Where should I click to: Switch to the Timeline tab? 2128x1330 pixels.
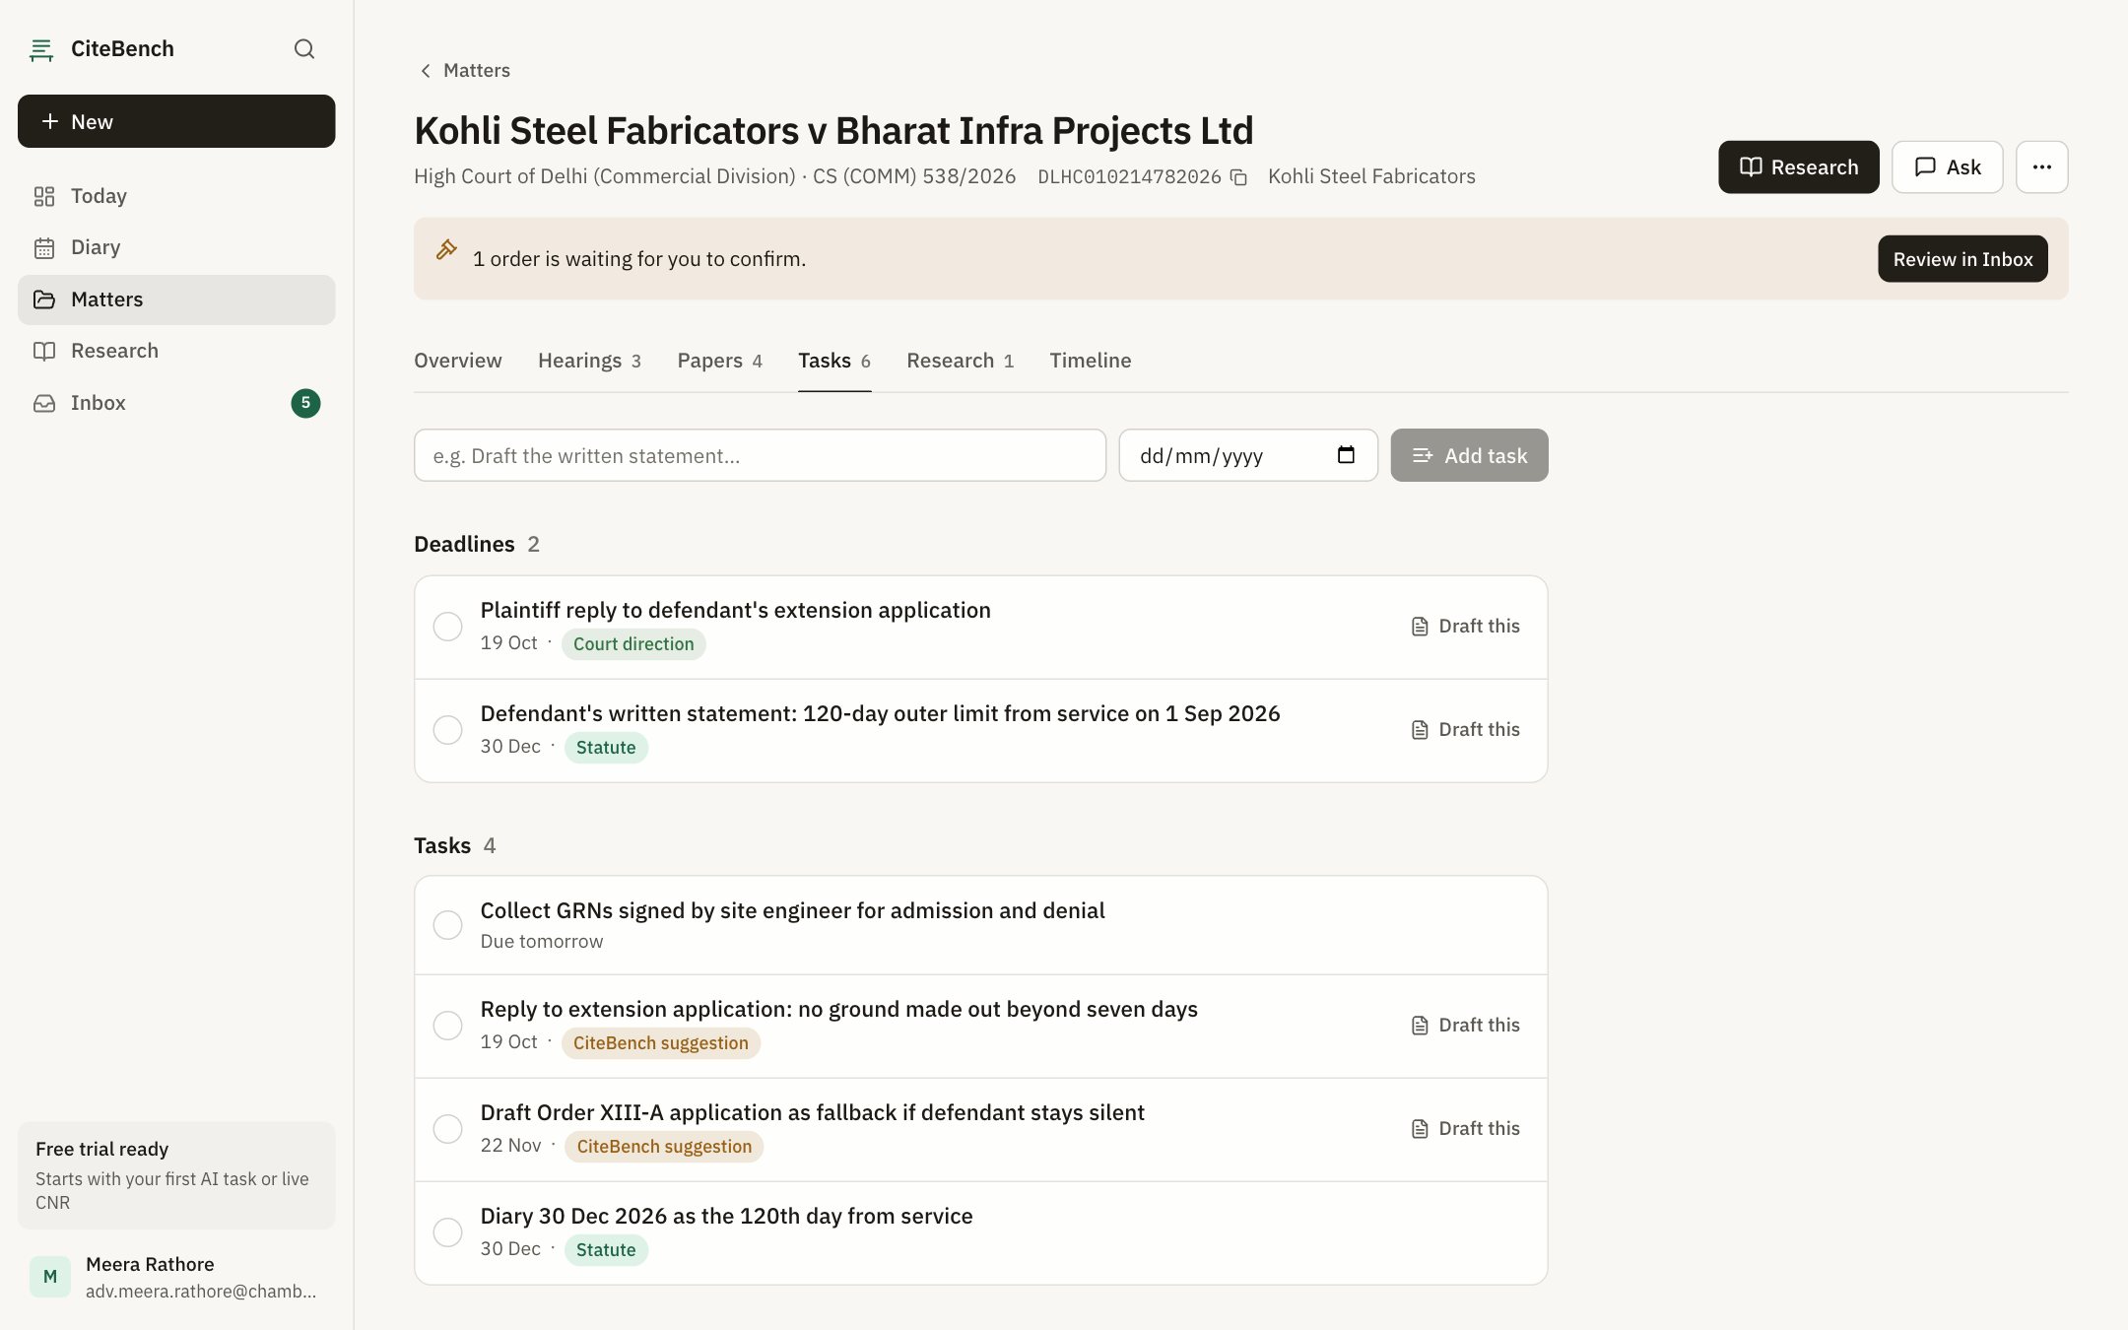(1090, 361)
